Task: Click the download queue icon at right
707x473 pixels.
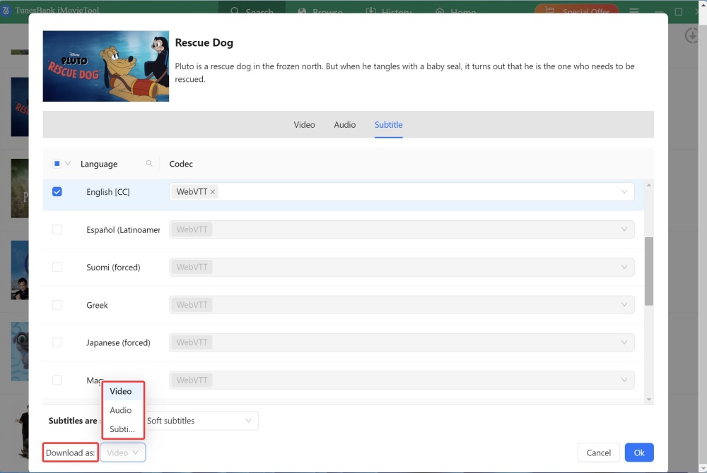Action: click(692, 36)
